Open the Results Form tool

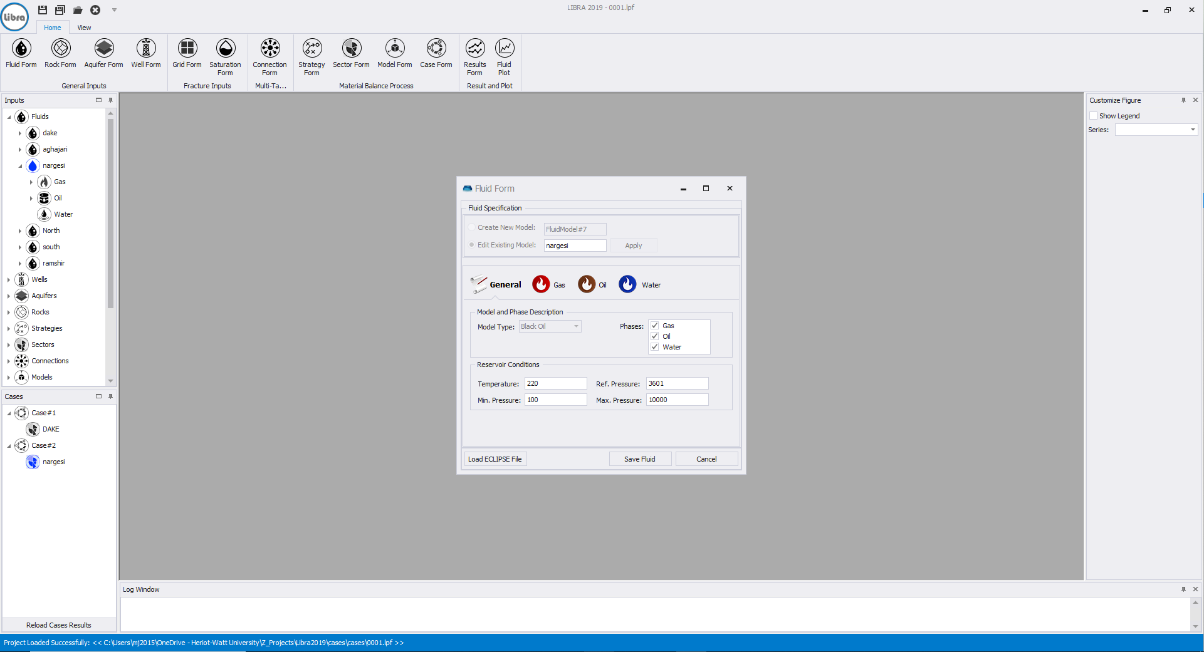(474, 53)
